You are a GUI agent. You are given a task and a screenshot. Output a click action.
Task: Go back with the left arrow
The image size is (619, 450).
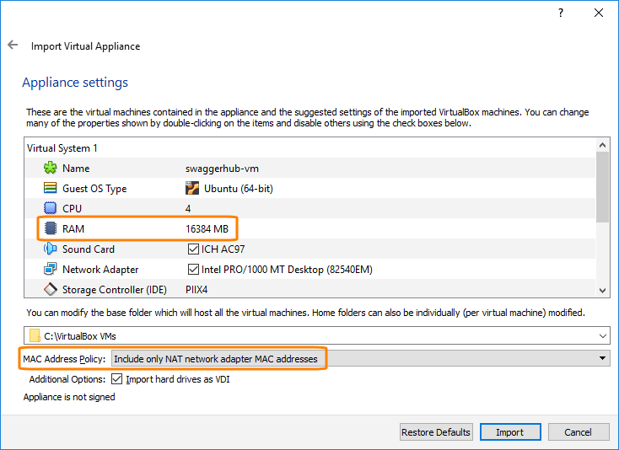(13, 45)
